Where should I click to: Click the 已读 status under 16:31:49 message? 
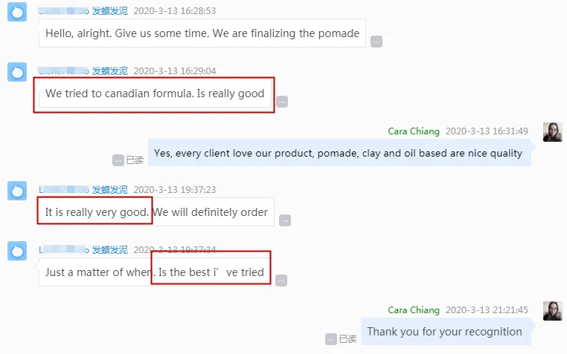click(135, 160)
